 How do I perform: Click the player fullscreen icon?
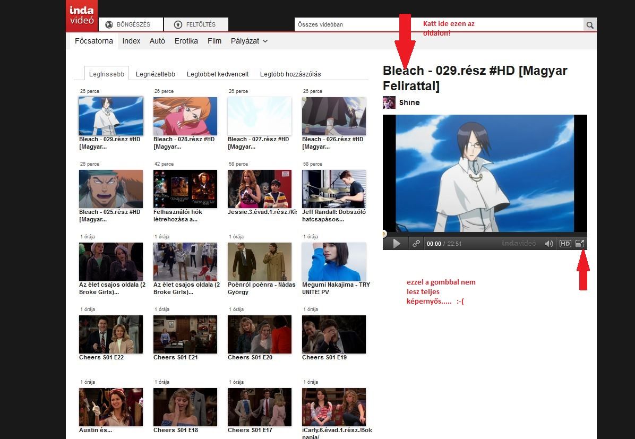[580, 244]
